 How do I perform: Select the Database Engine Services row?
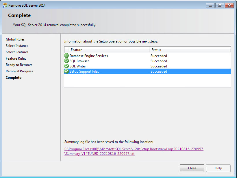pyautogui.click(x=147, y=56)
